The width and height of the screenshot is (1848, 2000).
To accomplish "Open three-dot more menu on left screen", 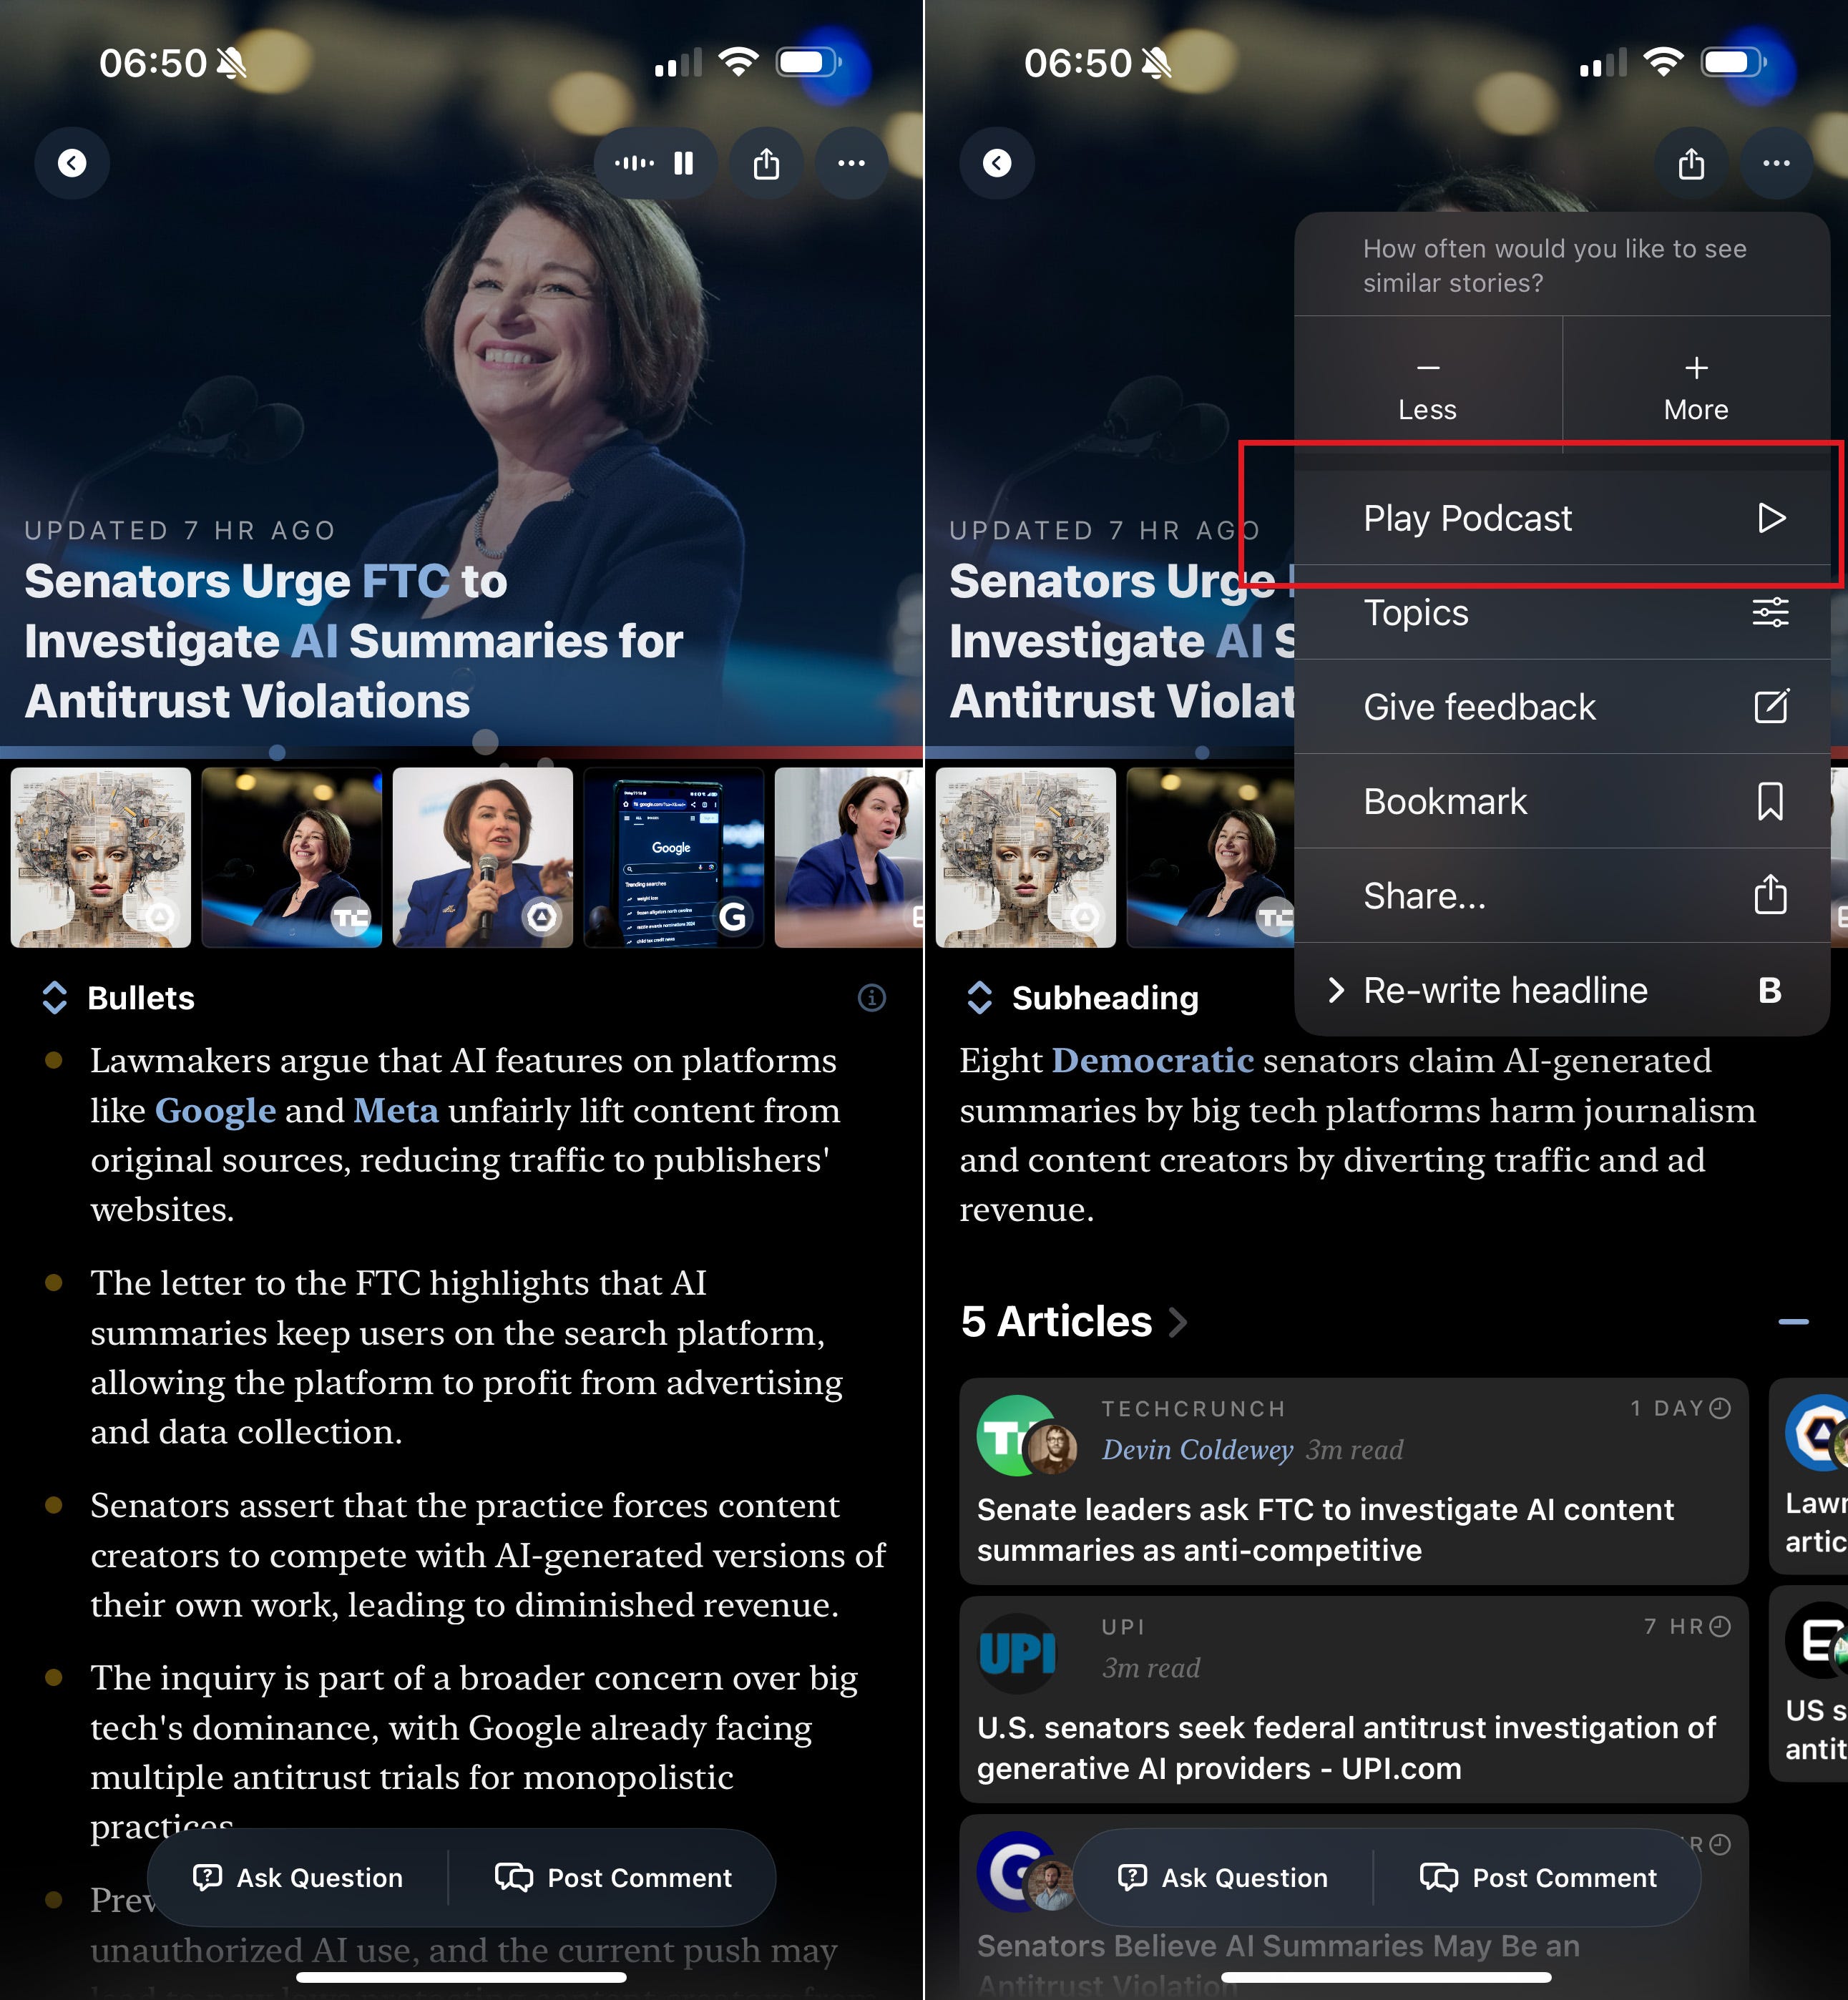I will point(851,163).
